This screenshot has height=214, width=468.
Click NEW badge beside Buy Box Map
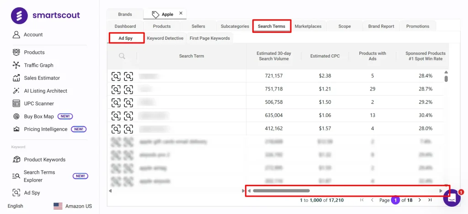(65, 117)
